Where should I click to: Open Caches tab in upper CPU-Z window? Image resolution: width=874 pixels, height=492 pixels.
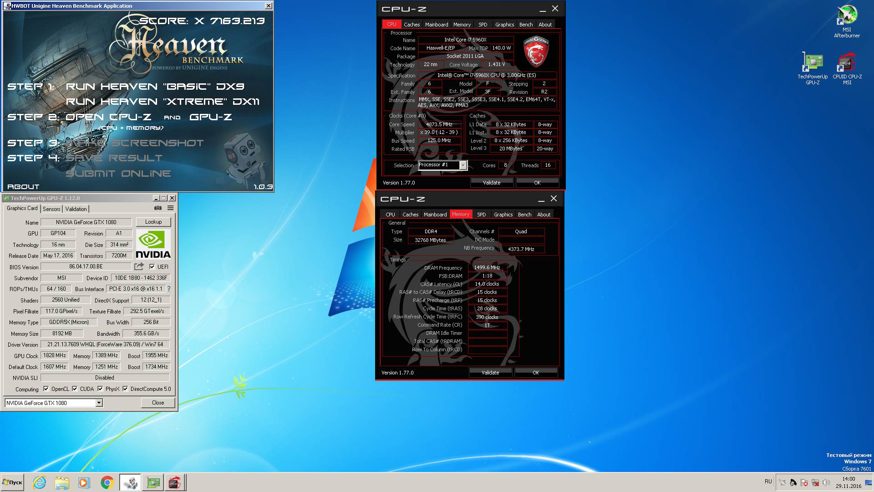click(x=412, y=25)
